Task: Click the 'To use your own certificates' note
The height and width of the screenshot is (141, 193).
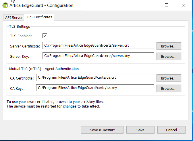Action: pyautogui.click(x=55, y=102)
